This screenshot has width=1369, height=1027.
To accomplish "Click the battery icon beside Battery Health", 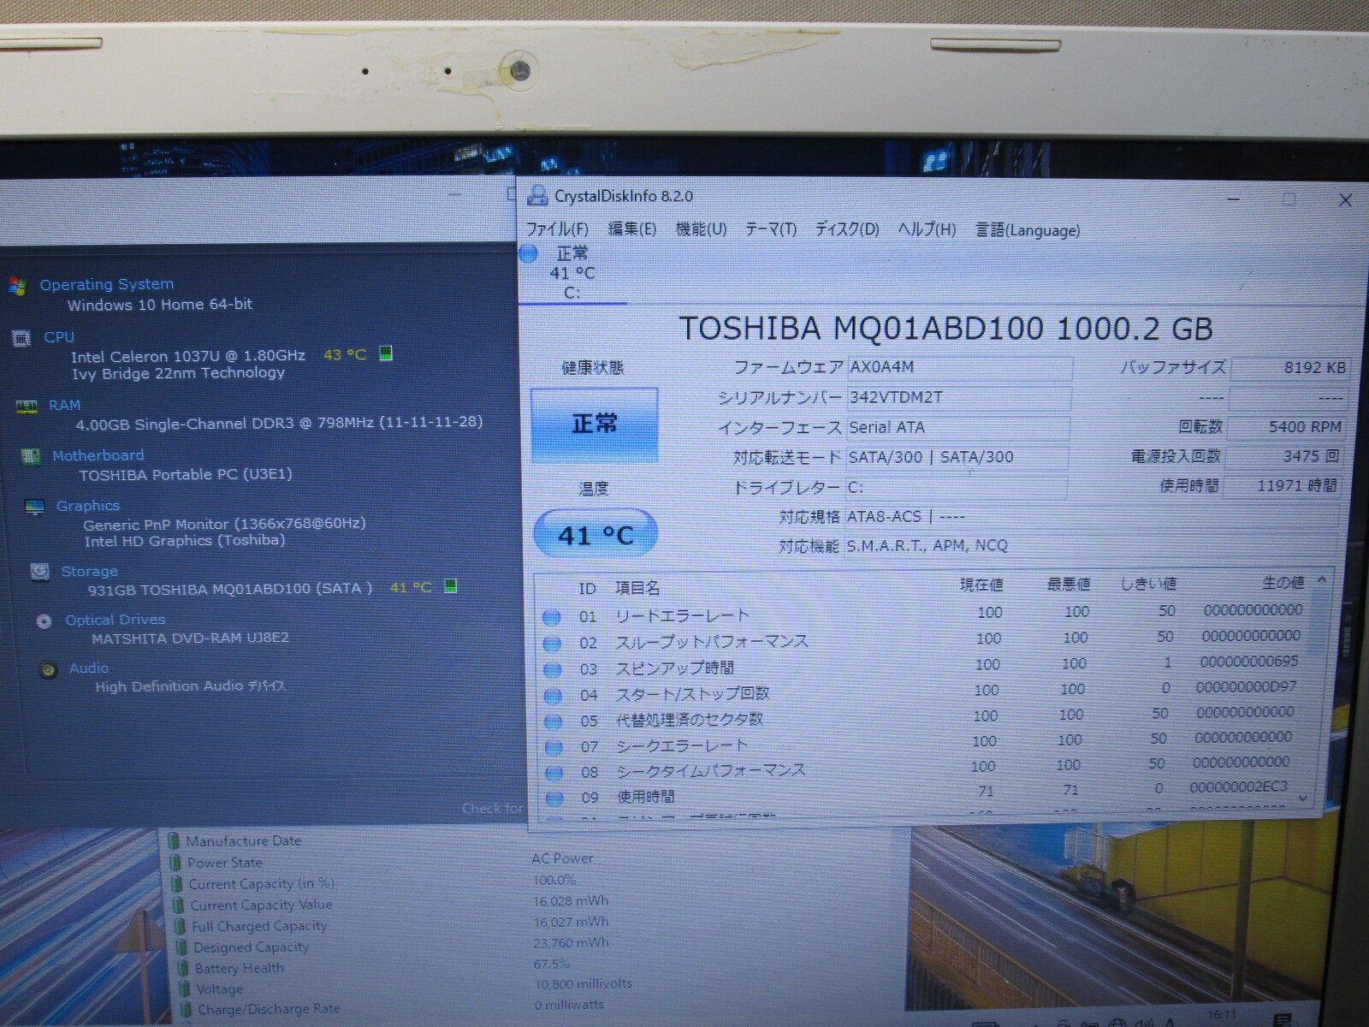I will point(182,968).
